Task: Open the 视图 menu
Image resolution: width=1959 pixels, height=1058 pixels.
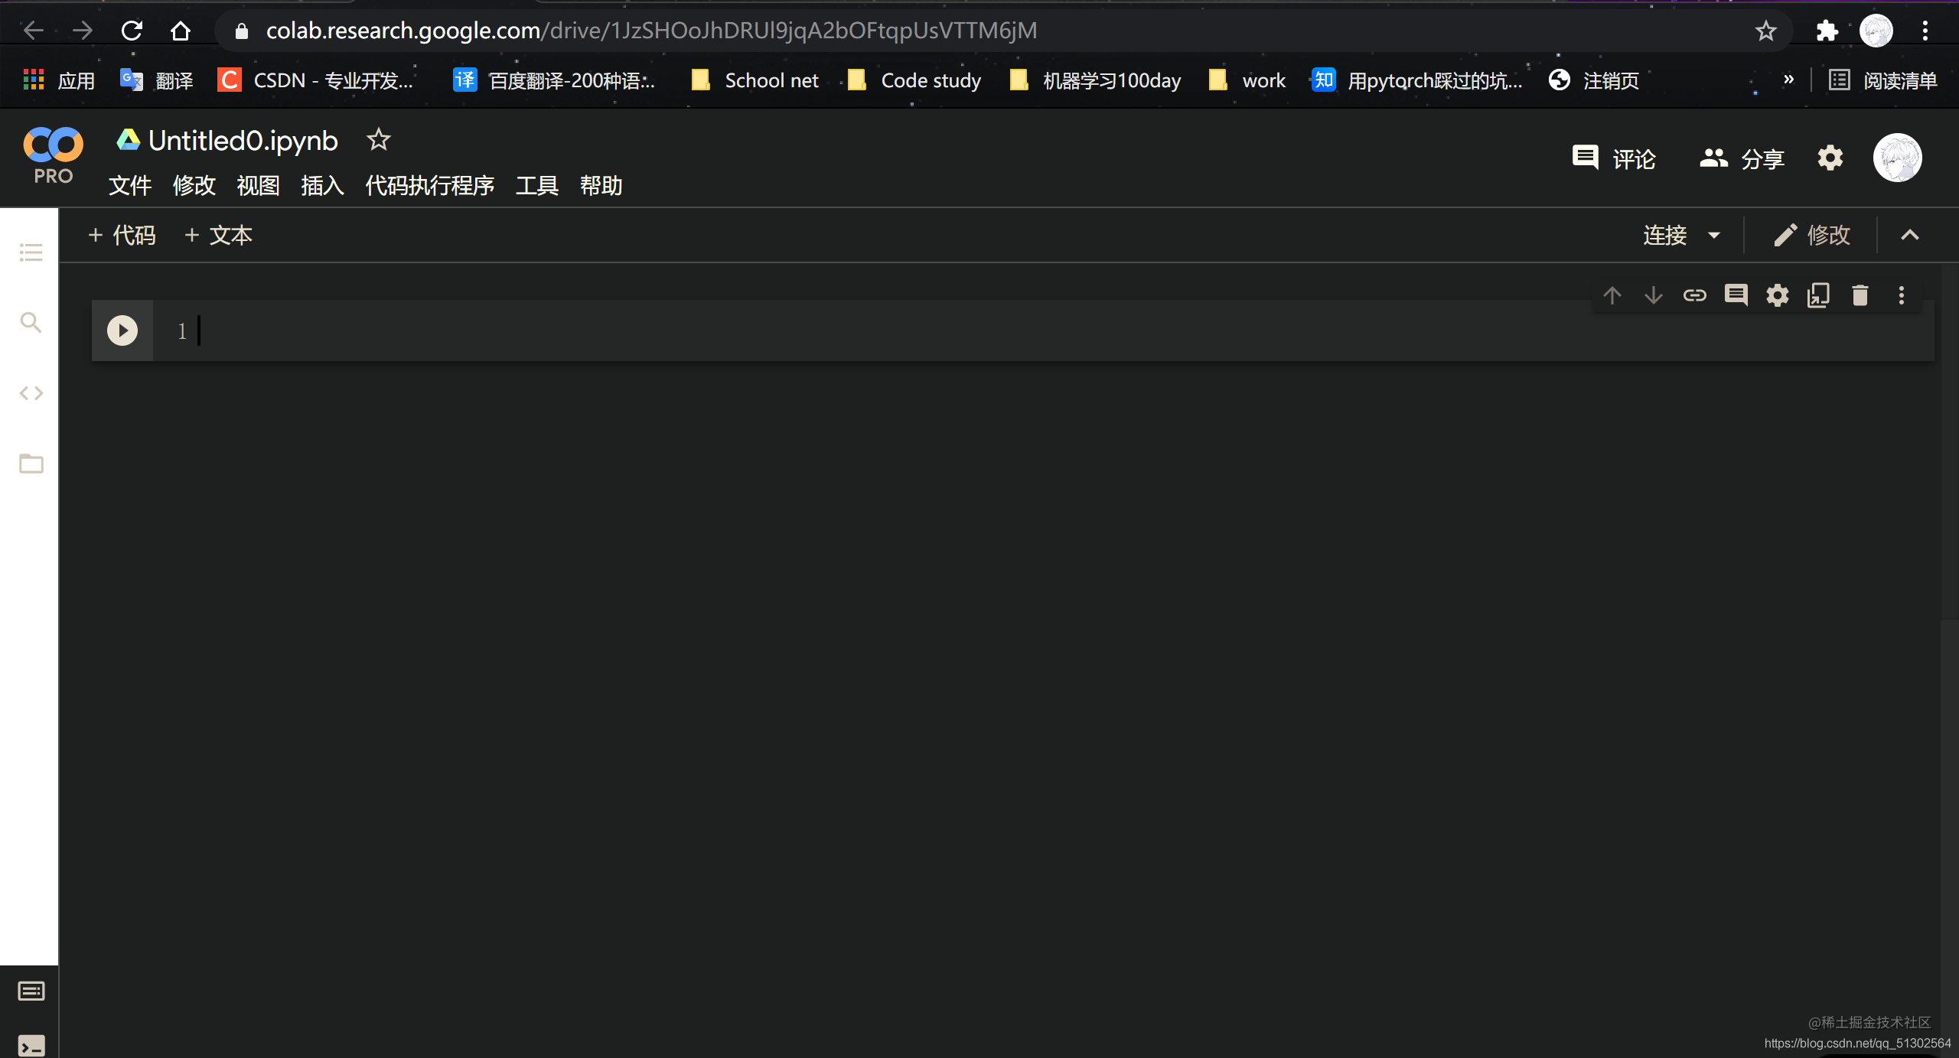Action: click(x=259, y=185)
